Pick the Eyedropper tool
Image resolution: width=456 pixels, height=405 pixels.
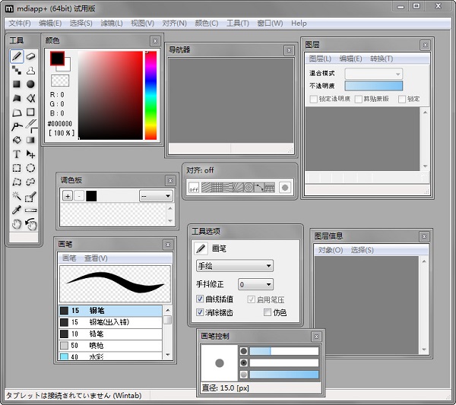pyautogui.click(x=17, y=210)
